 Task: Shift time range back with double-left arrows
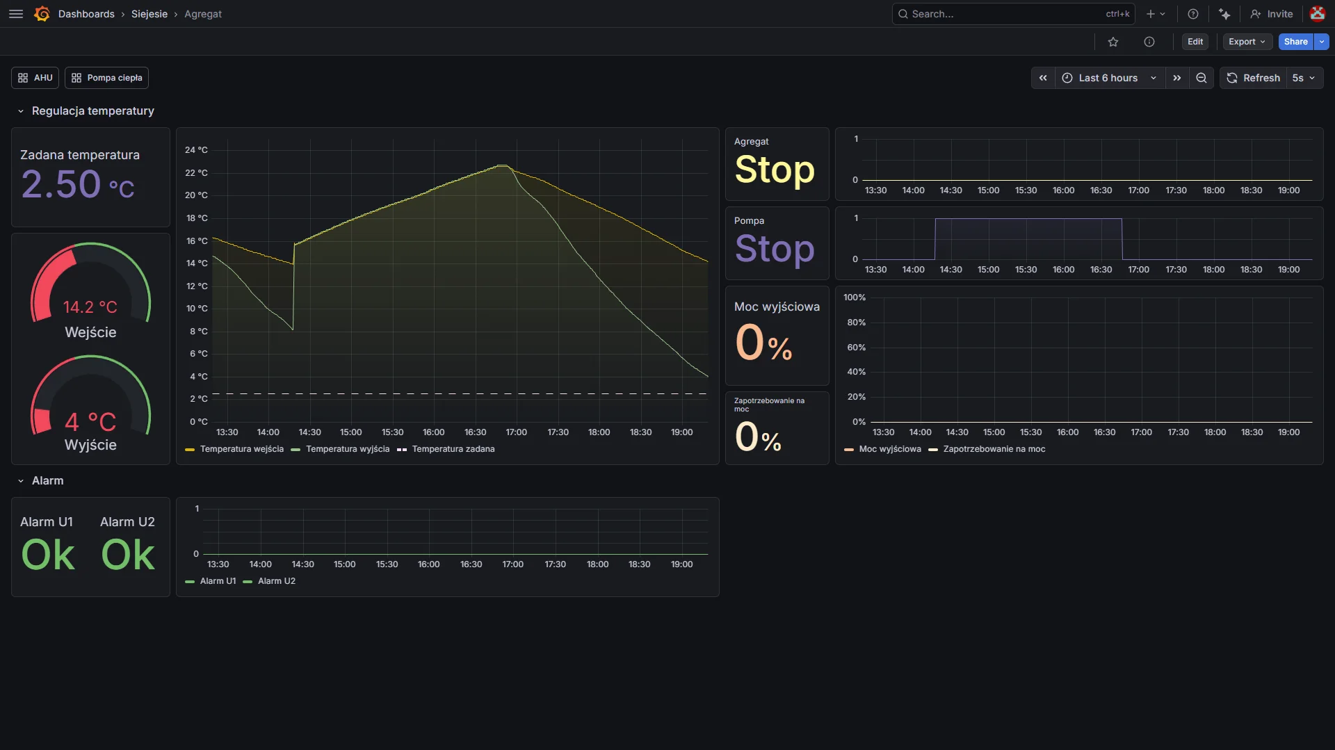click(1043, 78)
